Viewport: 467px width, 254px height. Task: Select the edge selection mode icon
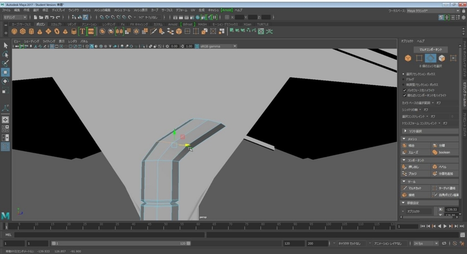431,58
